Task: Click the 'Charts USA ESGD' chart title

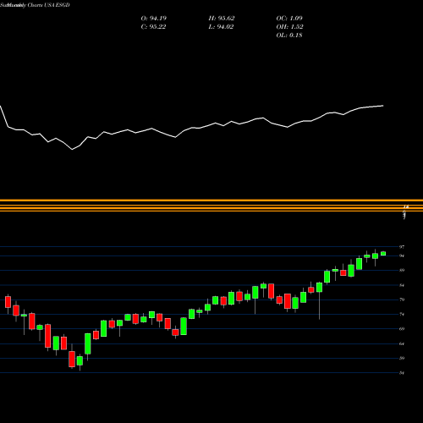Action: tap(48, 5)
